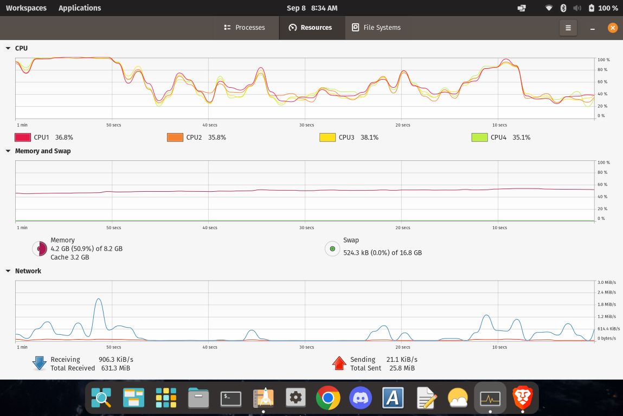Viewport: 623px width, 416px height.
Task: Open the Applications menu in the top bar
Action: coord(80,8)
